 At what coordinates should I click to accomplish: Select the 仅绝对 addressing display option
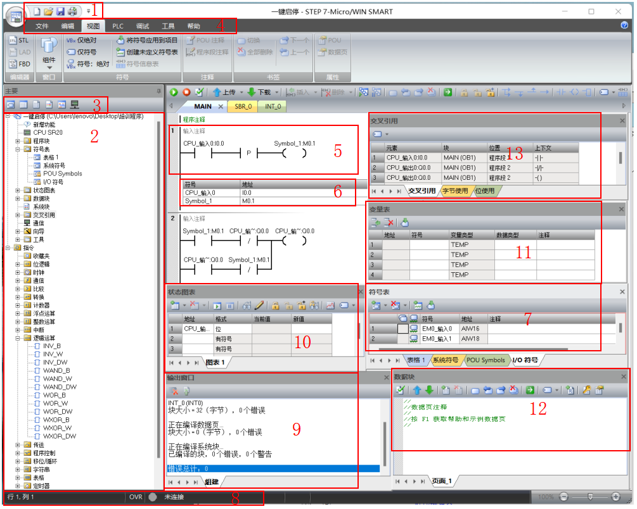[82, 40]
